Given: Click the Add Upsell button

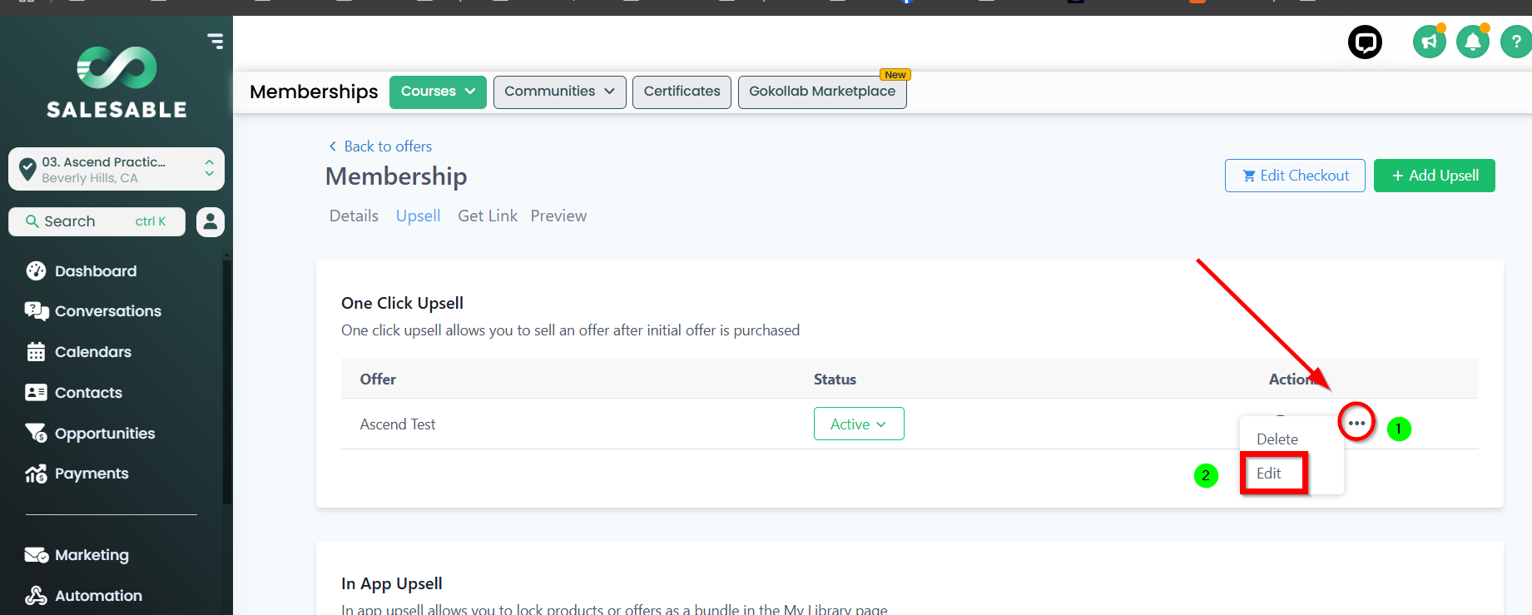Looking at the screenshot, I should coord(1435,176).
